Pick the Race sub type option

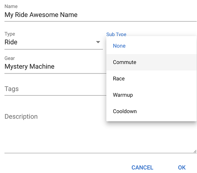click(x=151, y=79)
